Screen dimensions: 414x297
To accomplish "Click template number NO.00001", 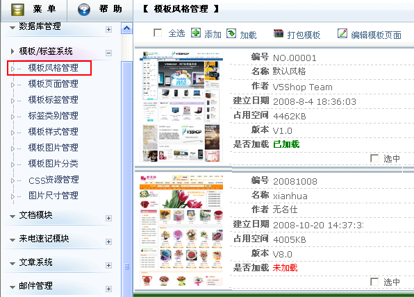I will (x=295, y=58).
